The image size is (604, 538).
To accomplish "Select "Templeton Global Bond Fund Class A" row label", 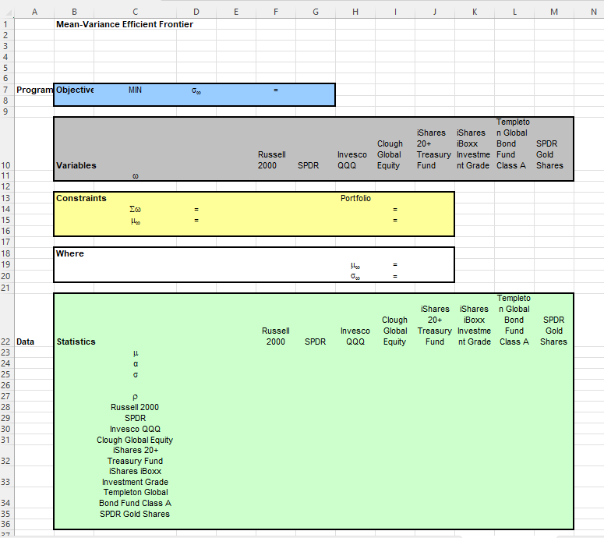I will [x=135, y=497].
